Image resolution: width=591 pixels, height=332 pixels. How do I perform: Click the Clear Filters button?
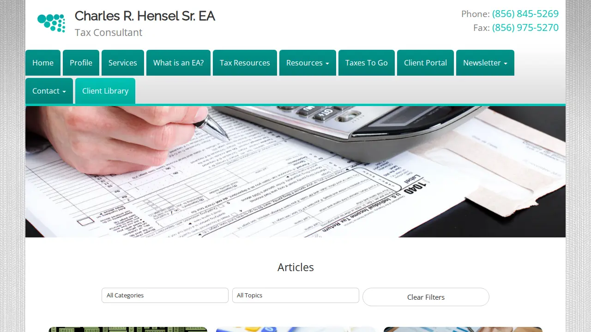[x=426, y=297]
